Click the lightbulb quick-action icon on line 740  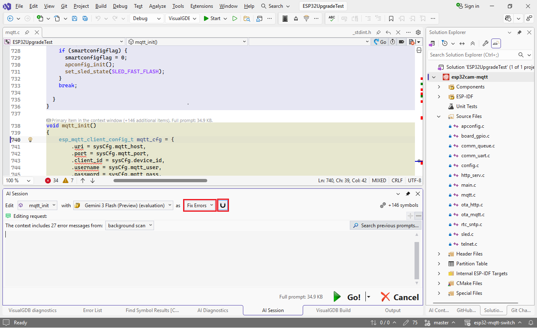point(30,140)
